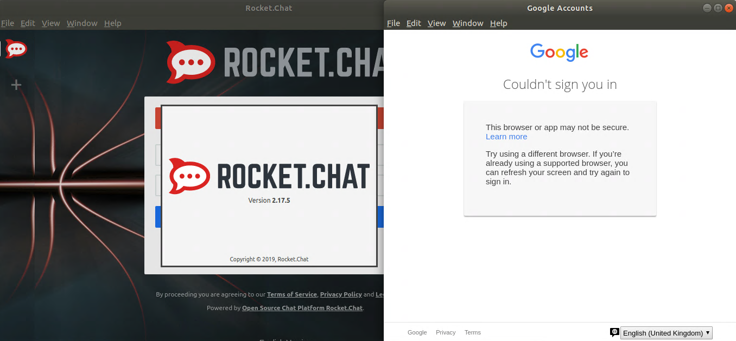The image size is (736, 341).
Task: Open Help menu in Google Accounts window
Action: point(499,23)
